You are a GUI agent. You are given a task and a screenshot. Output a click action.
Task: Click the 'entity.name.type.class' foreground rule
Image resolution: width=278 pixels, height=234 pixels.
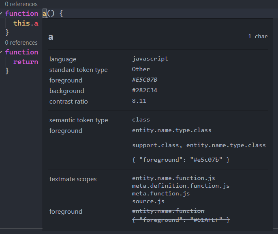pyautogui.click(x=172, y=130)
